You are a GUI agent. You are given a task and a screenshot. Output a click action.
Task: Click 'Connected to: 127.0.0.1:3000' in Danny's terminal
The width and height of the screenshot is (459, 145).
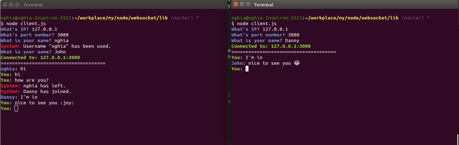[x=271, y=46]
